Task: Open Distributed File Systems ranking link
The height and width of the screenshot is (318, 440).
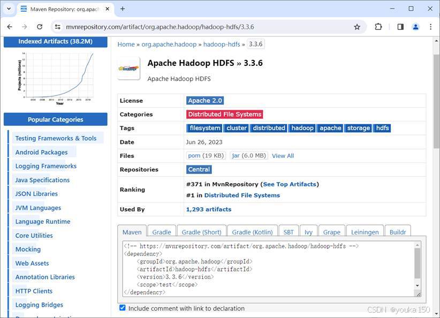Action: pos(242,195)
